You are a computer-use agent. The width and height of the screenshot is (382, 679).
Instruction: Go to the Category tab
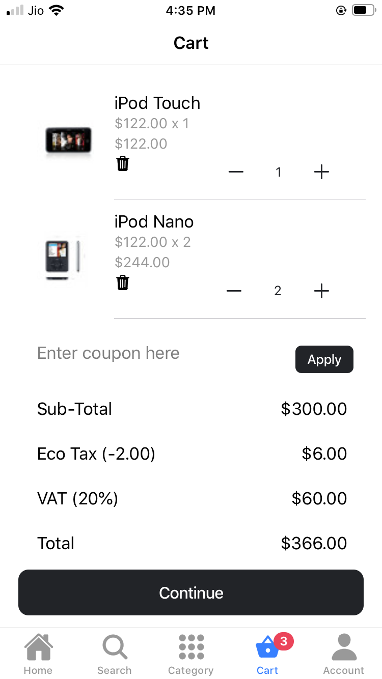[191, 654]
